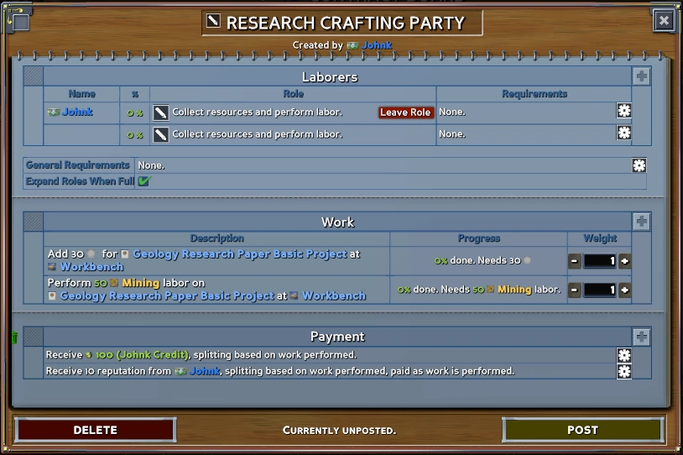Click the gear icon in Johnk's laborer row
This screenshot has height=455, width=683.
click(623, 112)
